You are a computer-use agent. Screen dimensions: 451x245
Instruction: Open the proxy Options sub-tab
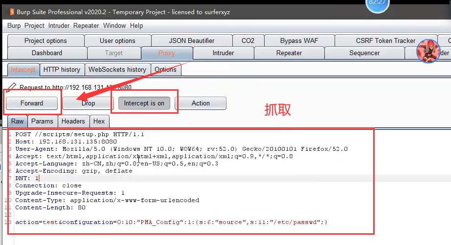point(165,69)
